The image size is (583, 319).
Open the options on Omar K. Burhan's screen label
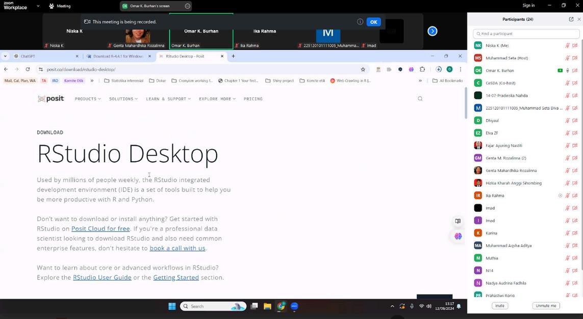point(187,6)
